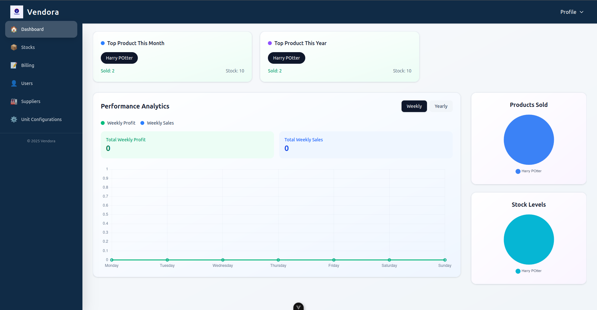The height and width of the screenshot is (310, 597).
Task: Click "Top Product This Month" heading
Action: 136,43
